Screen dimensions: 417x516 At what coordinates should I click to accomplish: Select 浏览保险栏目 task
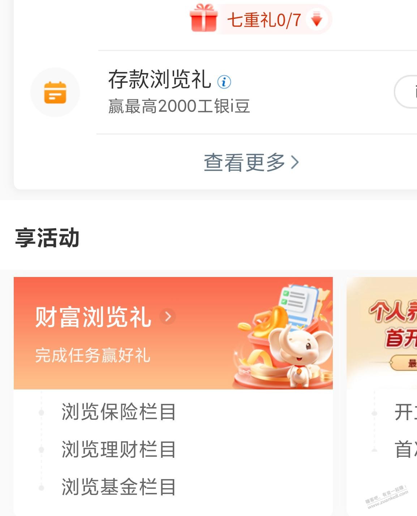119,412
